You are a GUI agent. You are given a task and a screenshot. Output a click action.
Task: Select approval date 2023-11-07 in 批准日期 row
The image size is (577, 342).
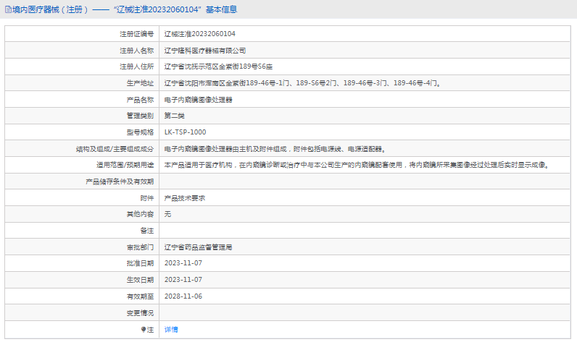[x=183, y=263]
